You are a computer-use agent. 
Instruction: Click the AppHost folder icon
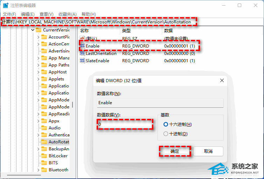tap(44, 72)
